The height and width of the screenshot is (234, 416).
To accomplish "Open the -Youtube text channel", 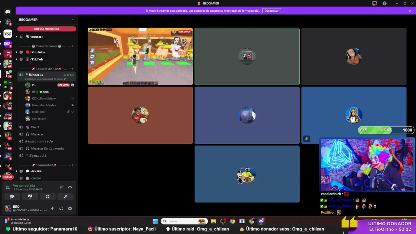I will click(x=47, y=52).
